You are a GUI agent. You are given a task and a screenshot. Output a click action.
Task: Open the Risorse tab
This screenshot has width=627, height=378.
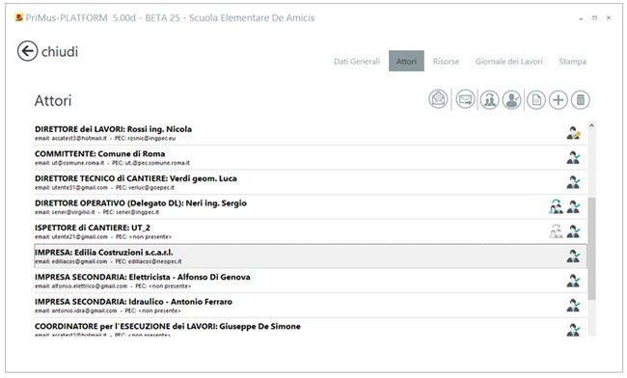coord(446,61)
